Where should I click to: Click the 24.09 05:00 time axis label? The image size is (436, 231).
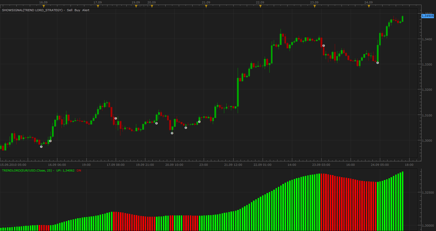pyautogui.click(x=380, y=165)
